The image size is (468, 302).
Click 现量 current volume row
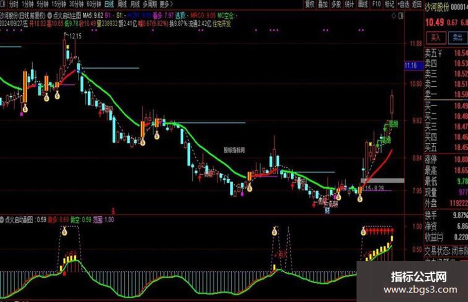[x=446, y=192]
